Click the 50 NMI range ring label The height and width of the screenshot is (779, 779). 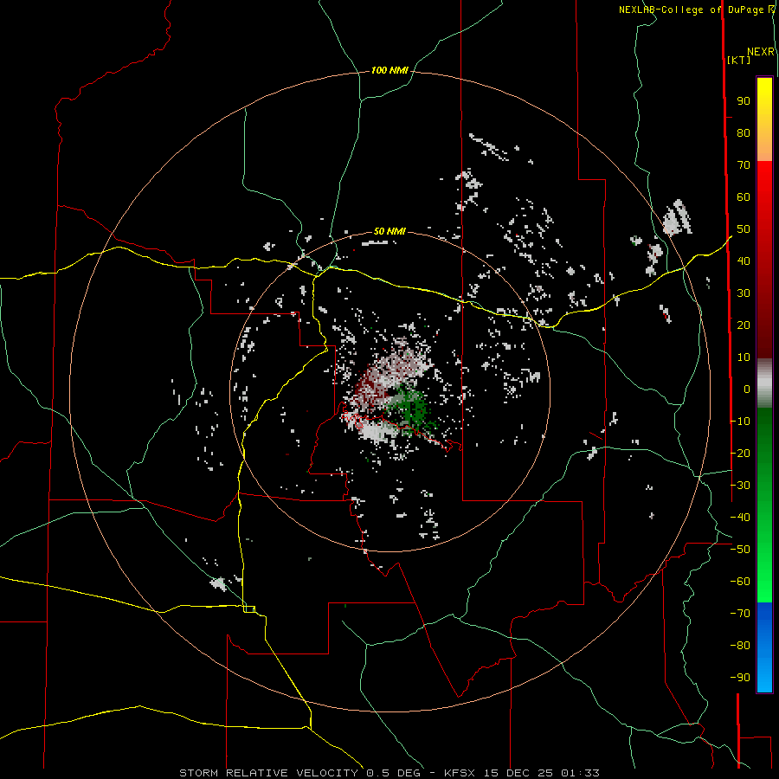(389, 231)
